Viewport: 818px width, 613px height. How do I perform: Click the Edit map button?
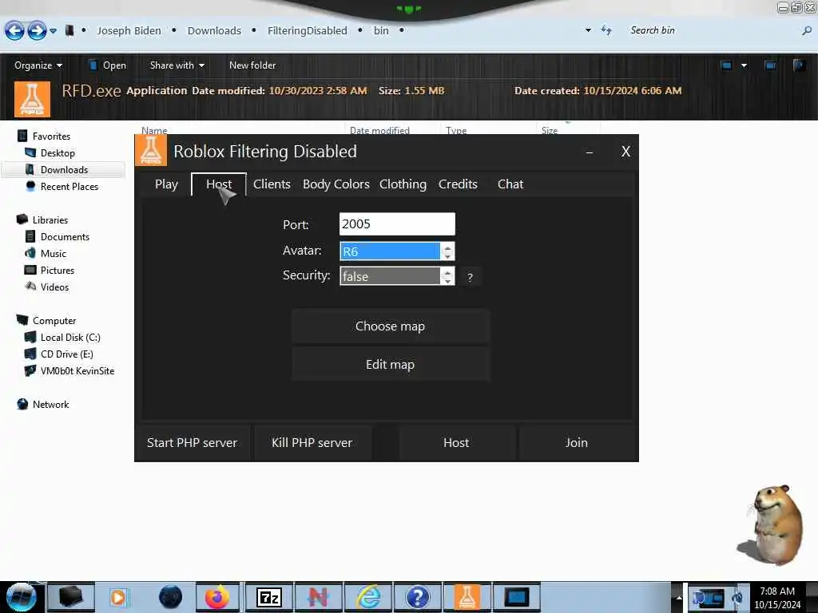click(390, 364)
